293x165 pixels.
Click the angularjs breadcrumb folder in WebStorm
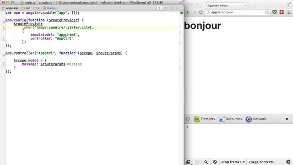(11, 8)
